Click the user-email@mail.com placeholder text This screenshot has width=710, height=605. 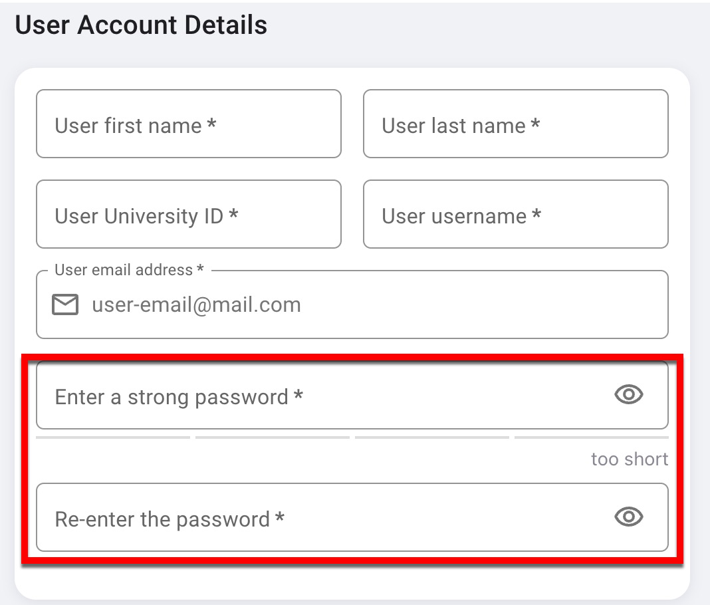196,305
